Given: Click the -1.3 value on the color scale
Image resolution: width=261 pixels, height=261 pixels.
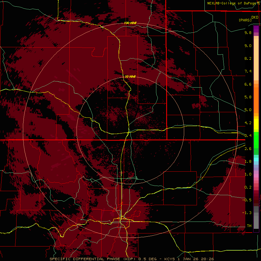Looking at the screenshot, I should 247,213.
